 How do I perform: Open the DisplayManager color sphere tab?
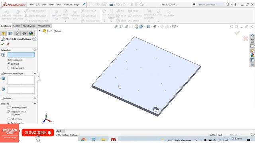31,33
